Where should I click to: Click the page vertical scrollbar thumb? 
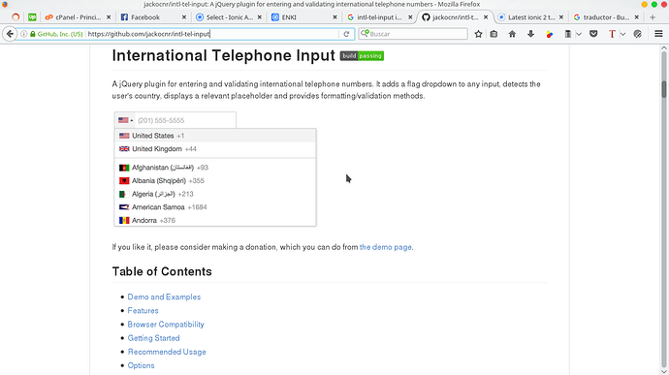click(664, 89)
